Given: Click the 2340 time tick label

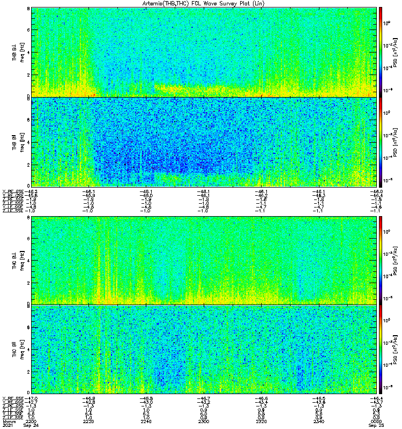Looking at the screenshot, I should click(x=318, y=421).
